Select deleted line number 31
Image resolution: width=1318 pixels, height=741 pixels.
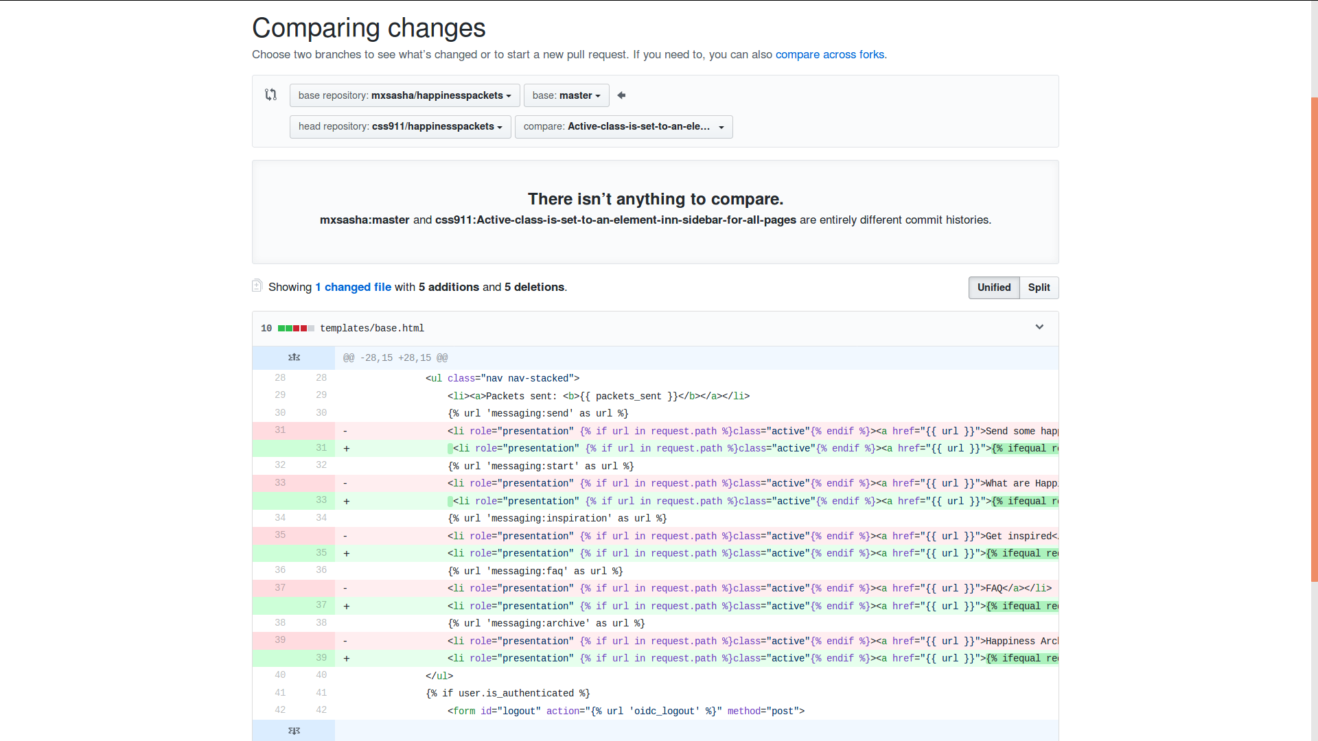click(x=280, y=430)
